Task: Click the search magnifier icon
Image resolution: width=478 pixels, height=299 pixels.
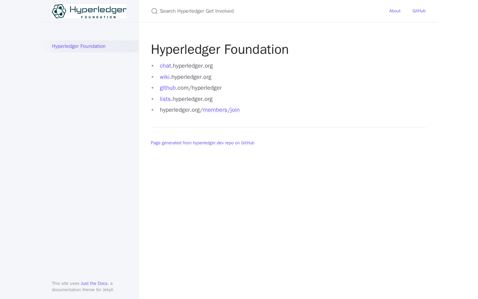Action: pos(154,11)
